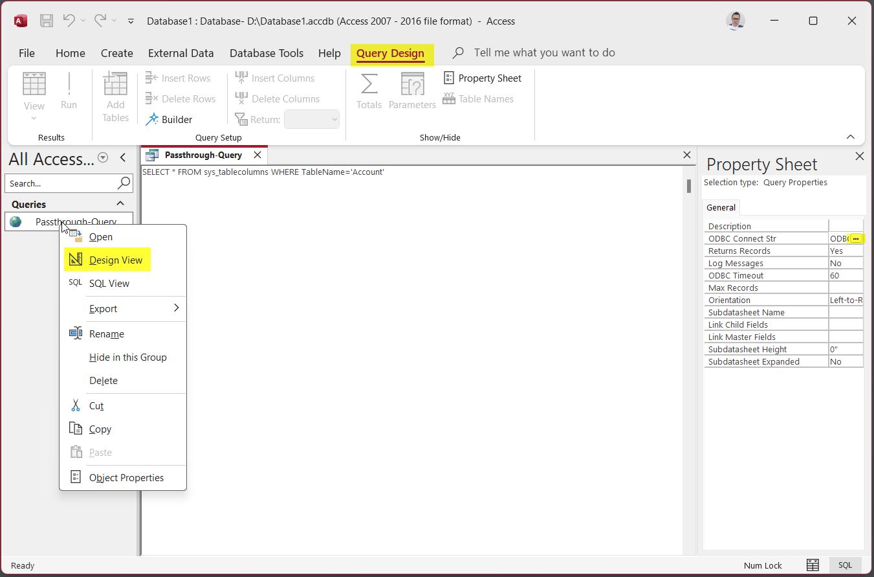Screen dimensions: 874x577
Task: Click the Save icon in title bar
Action: click(x=47, y=21)
